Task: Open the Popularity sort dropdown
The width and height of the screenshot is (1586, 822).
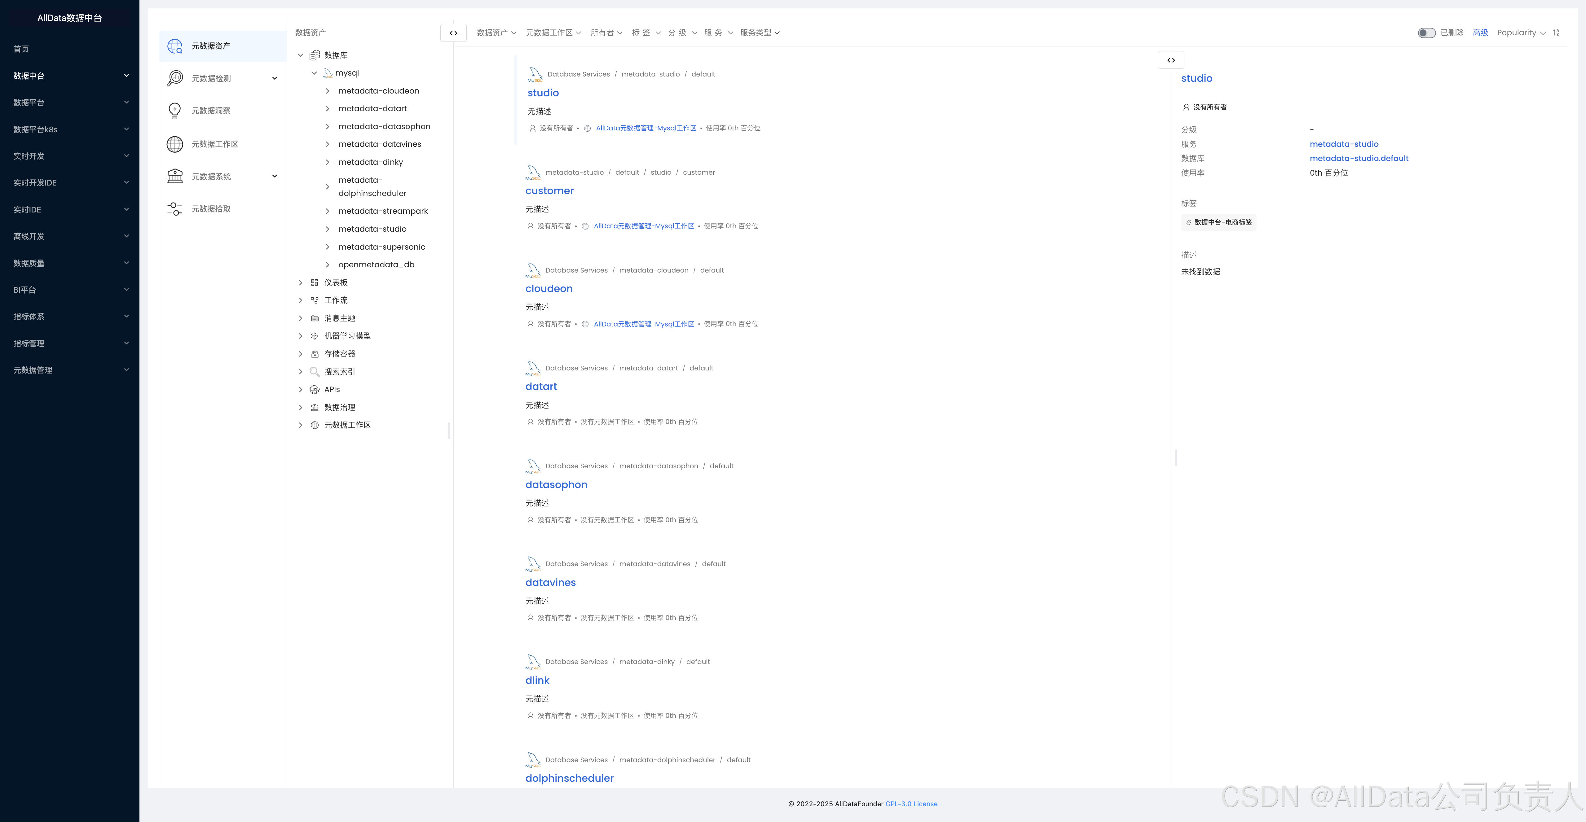Action: coord(1521,33)
